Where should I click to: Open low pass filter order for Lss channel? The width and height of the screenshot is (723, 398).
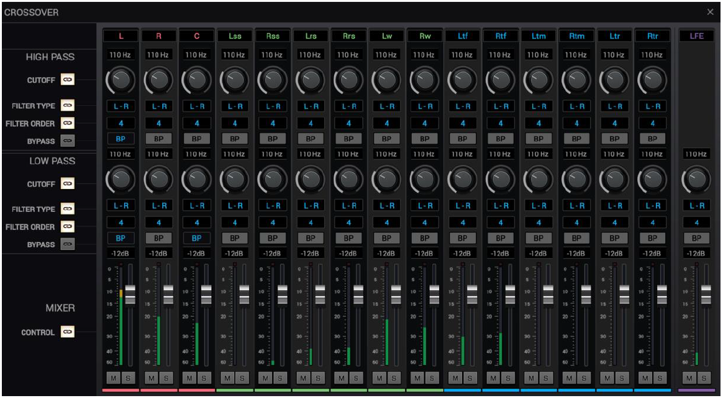tap(235, 222)
